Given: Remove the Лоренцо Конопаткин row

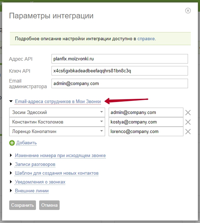Looking at the screenshot, I should point(188,132).
